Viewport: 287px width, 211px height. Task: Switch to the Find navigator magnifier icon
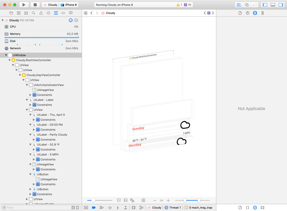click(34, 13)
